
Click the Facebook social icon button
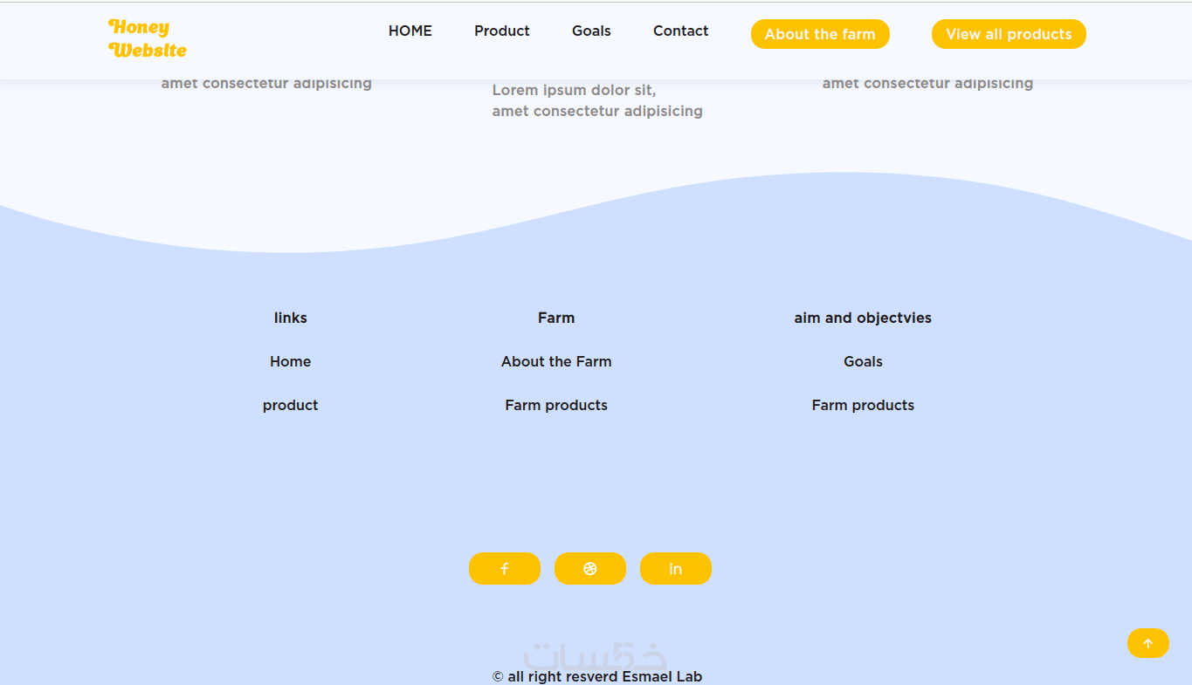[505, 568]
